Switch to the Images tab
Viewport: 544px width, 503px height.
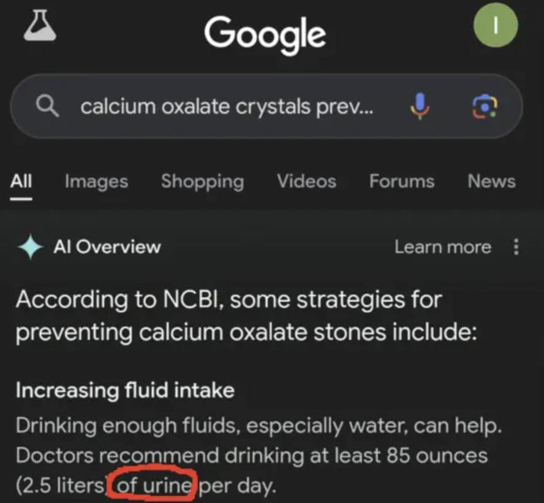(96, 182)
